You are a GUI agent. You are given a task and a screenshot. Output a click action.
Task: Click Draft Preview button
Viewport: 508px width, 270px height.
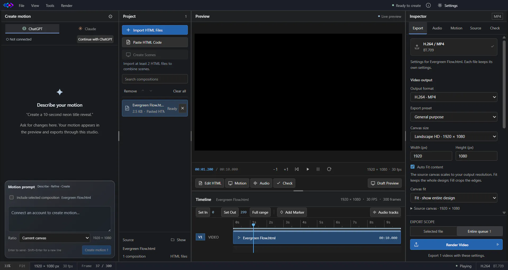point(385,183)
